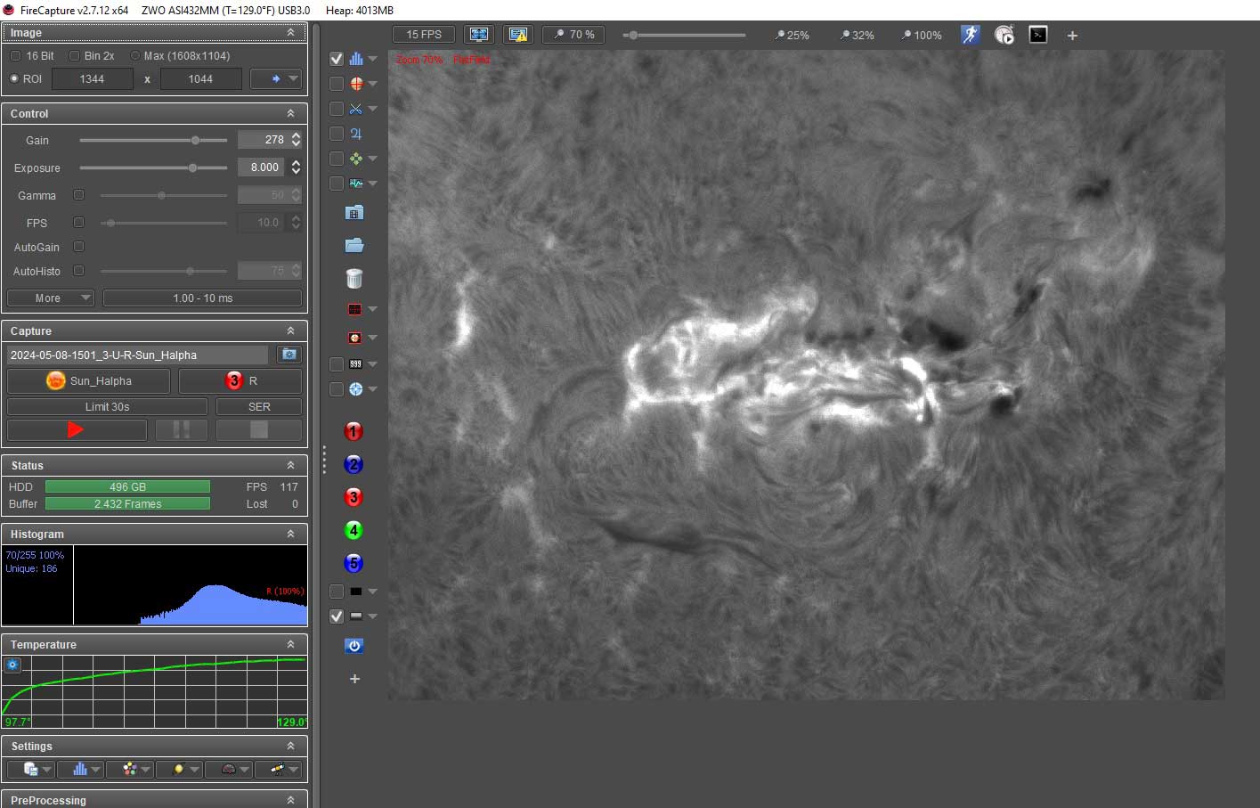Screen dimensions: 1260x808
Task: Click the monitor fit-to-screen icon
Action: (479, 35)
